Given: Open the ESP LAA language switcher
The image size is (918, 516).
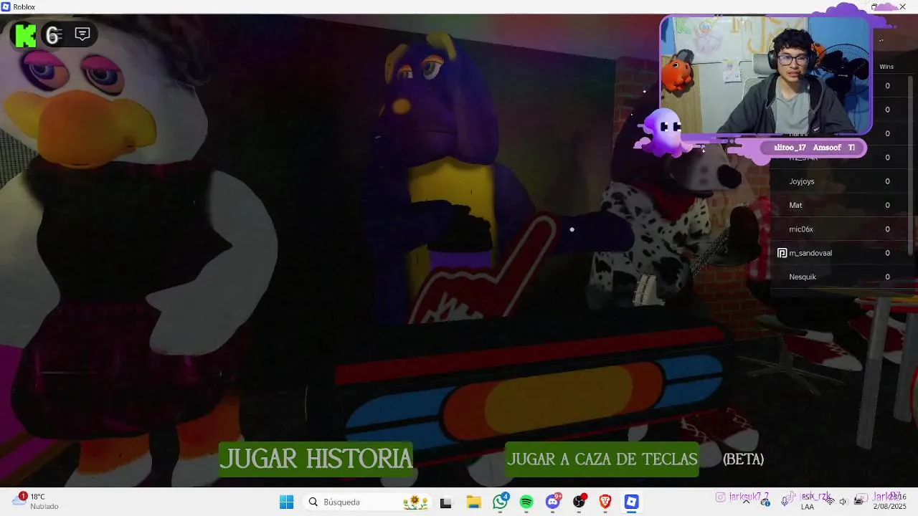Looking at the screenshot, I should pos(808,502).
